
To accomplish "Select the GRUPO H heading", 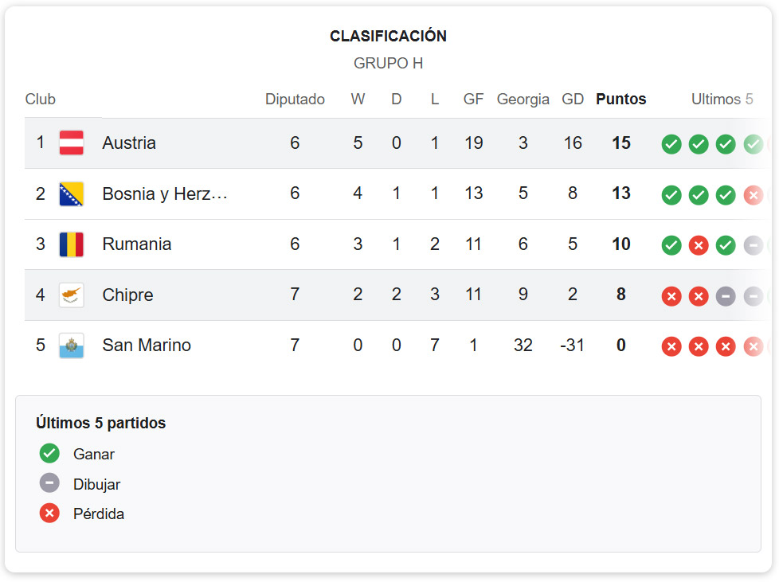I will [x=389, y=63].
